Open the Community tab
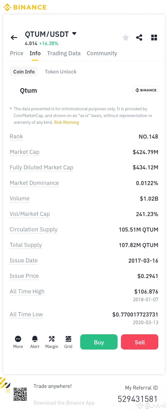This screenshot has width=168, height=411. (102, 53)
